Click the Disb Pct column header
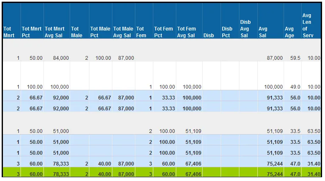This screenshot has width=325, height=181. coord(230,20)
